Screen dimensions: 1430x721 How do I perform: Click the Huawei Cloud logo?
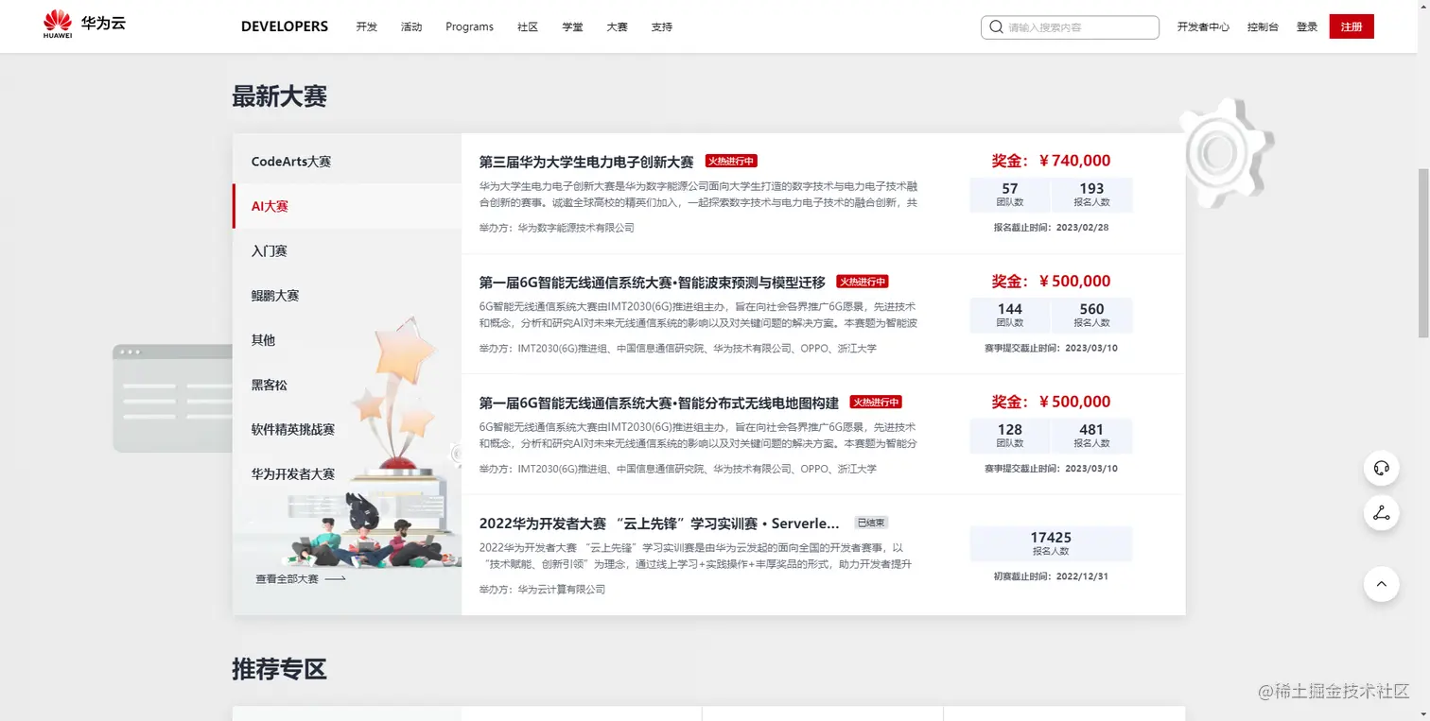point(84,25)
